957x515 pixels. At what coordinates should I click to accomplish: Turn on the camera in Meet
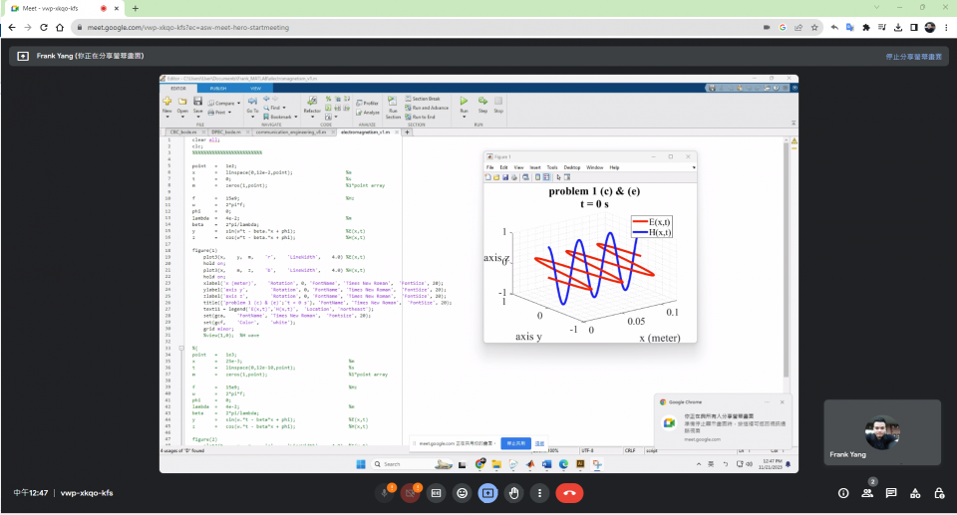coord(411,493)
